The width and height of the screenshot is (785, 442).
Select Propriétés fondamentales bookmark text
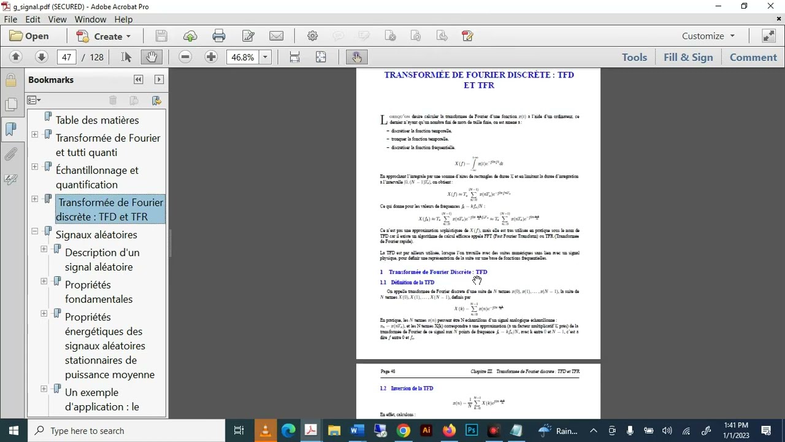click(x=99, y=292)
